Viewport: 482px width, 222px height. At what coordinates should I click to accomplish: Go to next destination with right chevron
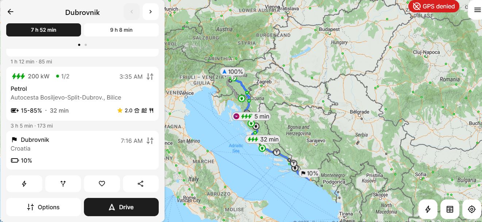pyautogui.click(x=151, y=12)
